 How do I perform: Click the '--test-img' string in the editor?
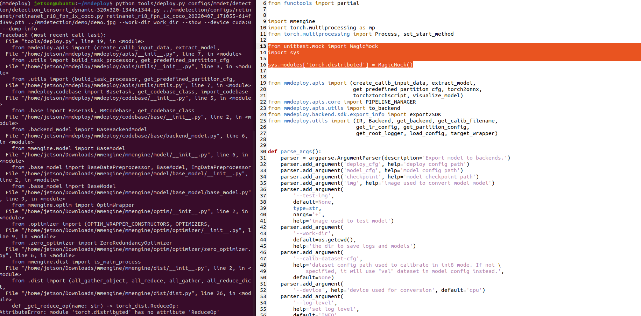point(312,196)
